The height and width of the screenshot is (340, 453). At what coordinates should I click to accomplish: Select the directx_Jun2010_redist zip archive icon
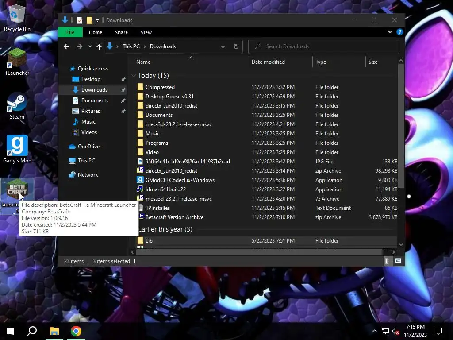coord(140,170)
